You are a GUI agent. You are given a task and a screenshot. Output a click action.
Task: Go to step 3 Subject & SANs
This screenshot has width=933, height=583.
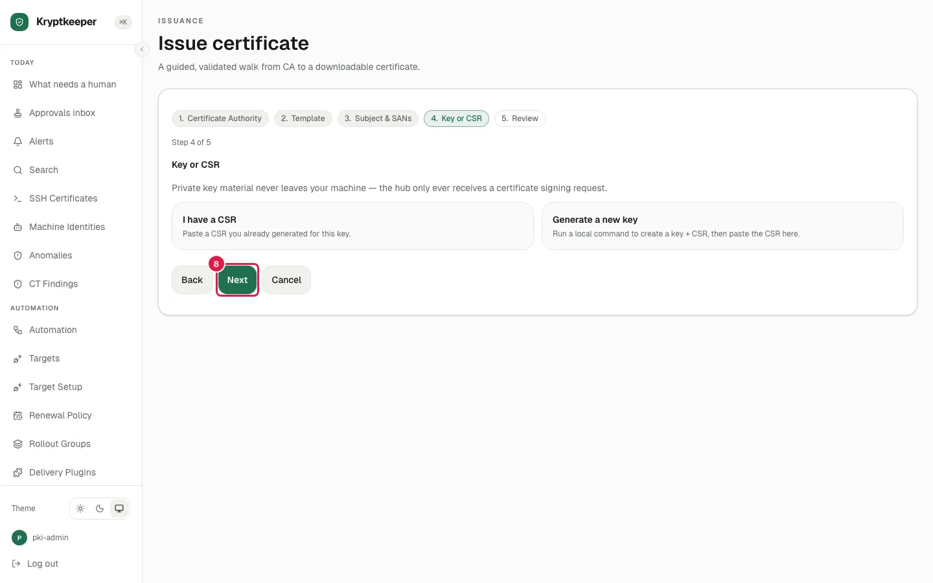click(x=378, y=119)
